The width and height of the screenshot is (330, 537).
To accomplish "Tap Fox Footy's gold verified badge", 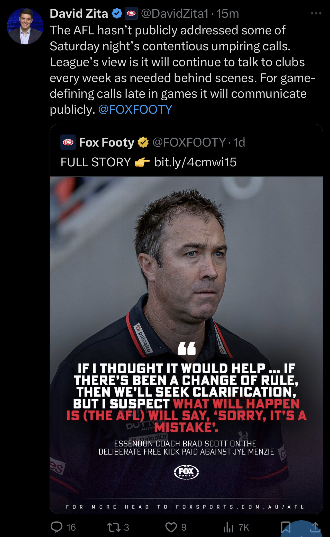I will pos(143,142).
